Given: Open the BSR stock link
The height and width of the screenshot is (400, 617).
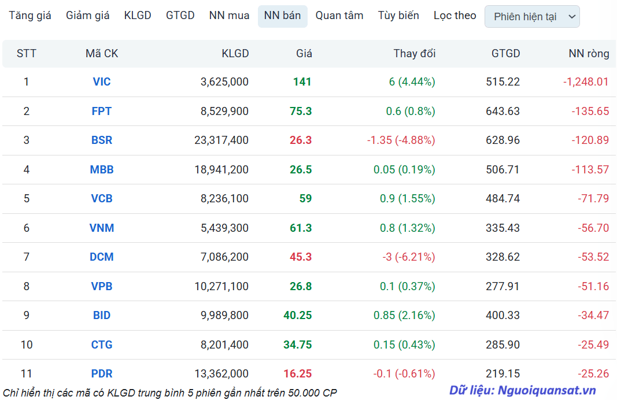Looking at the screenshot, I should 102,140.
